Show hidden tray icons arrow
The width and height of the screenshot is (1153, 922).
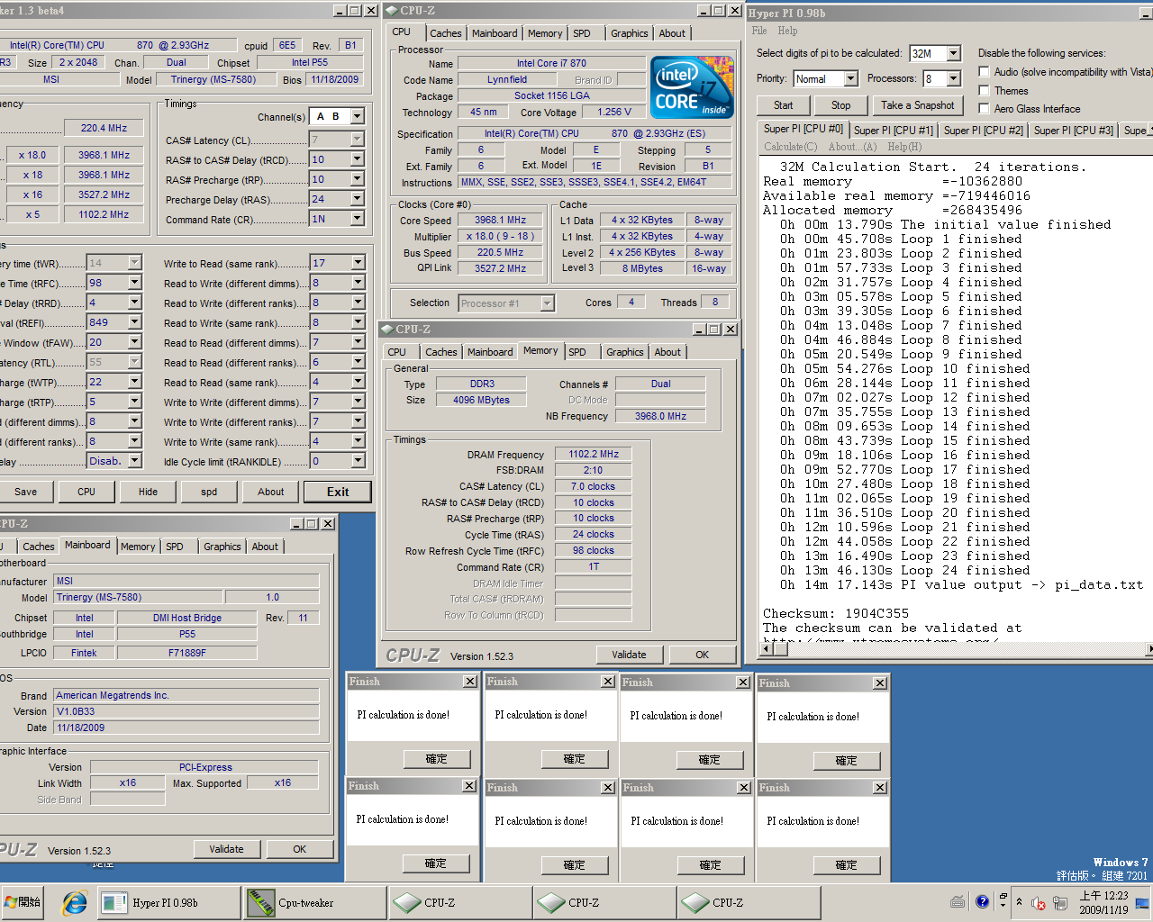coord(1019,902)
